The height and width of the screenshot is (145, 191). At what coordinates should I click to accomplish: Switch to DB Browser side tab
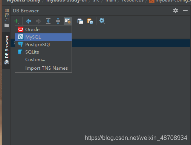[x=6, y=50]
